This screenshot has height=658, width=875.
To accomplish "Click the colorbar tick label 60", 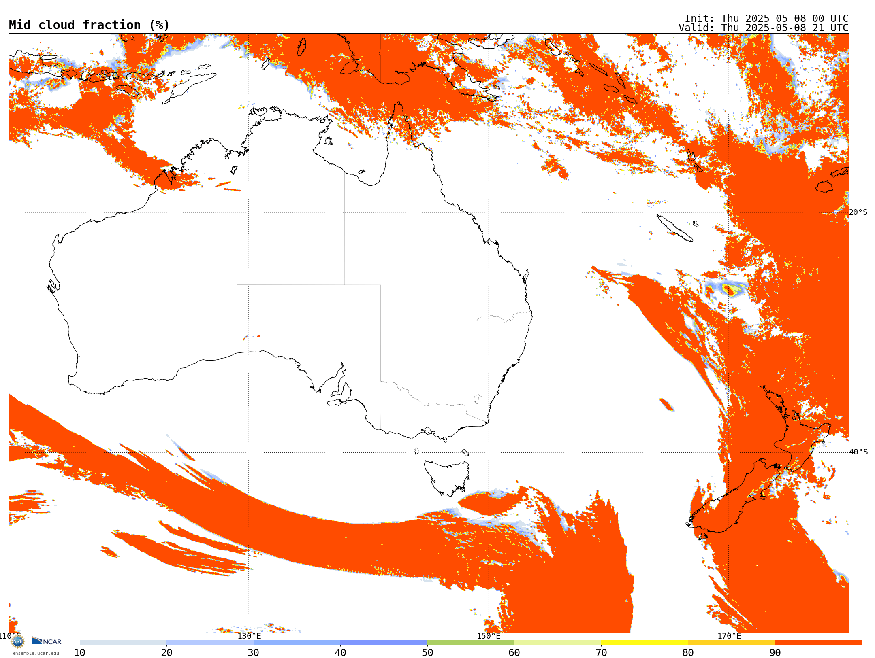I will tap(514, 653).
